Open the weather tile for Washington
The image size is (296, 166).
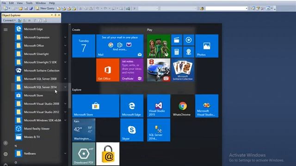[x=84, y=130]
